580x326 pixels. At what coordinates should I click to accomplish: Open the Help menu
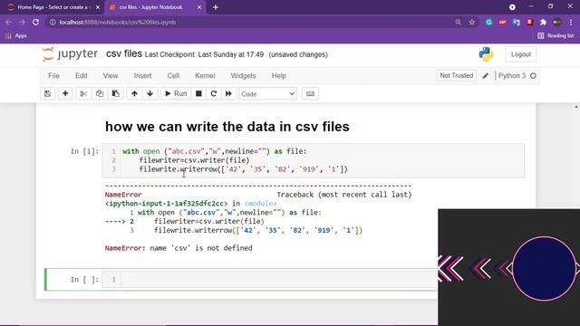click(279, 76)
